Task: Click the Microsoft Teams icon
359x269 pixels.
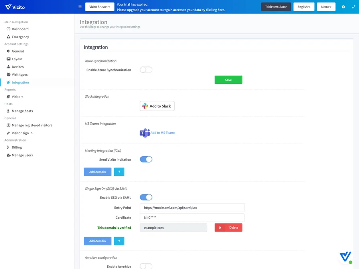Action: click(x=144, y=133)
